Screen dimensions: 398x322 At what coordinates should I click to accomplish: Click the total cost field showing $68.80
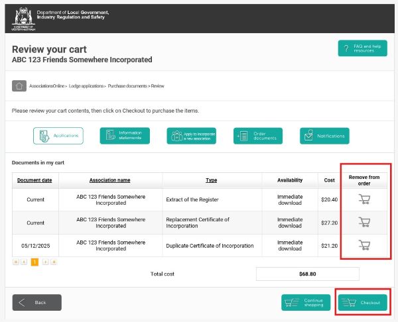coord(308,274)
